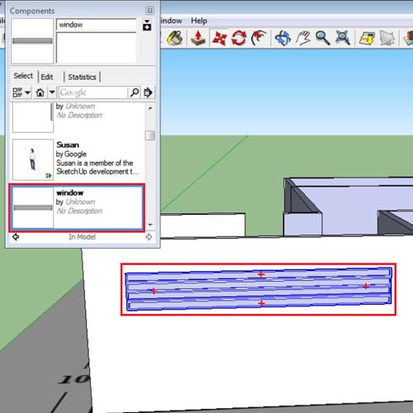413x413 pixels.
Task: Click the 'by Google' author text
Action: point(71,154)
